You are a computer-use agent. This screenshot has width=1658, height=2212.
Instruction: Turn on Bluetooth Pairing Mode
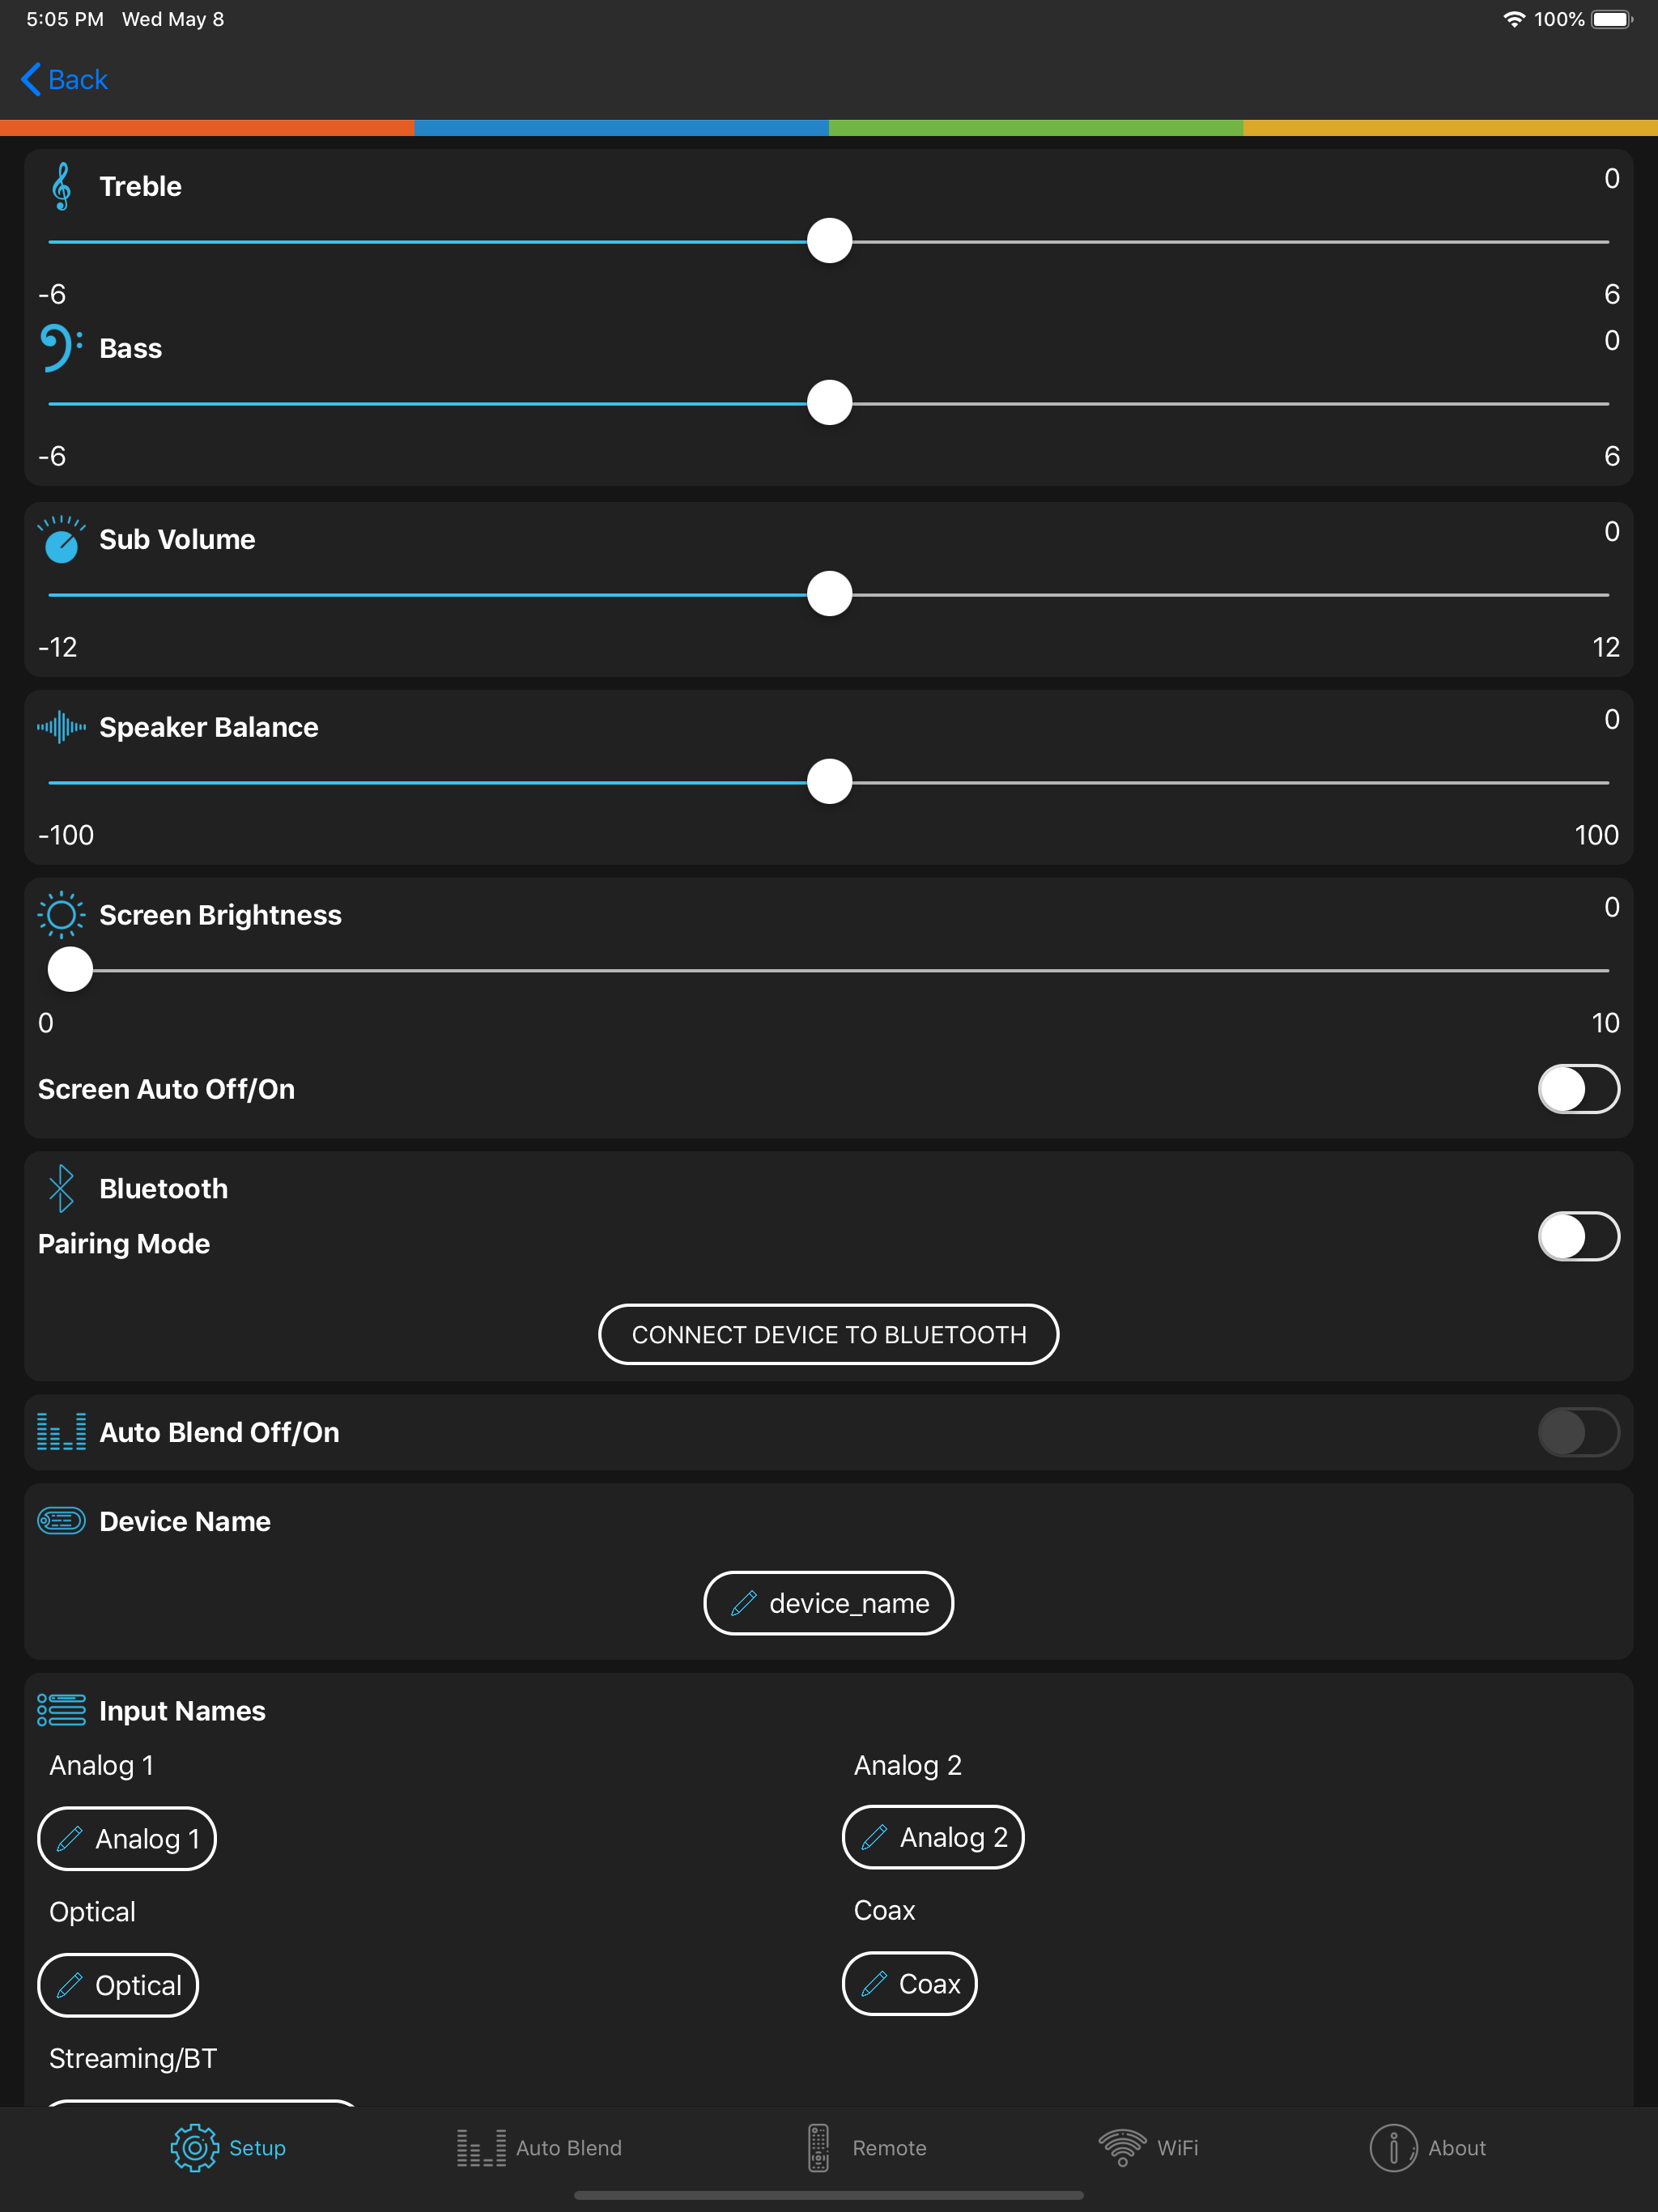pyautogui.click(x=1577, y=1237)
